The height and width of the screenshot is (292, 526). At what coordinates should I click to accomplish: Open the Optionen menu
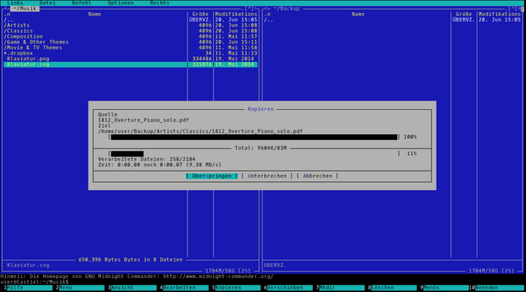(120, 3)
